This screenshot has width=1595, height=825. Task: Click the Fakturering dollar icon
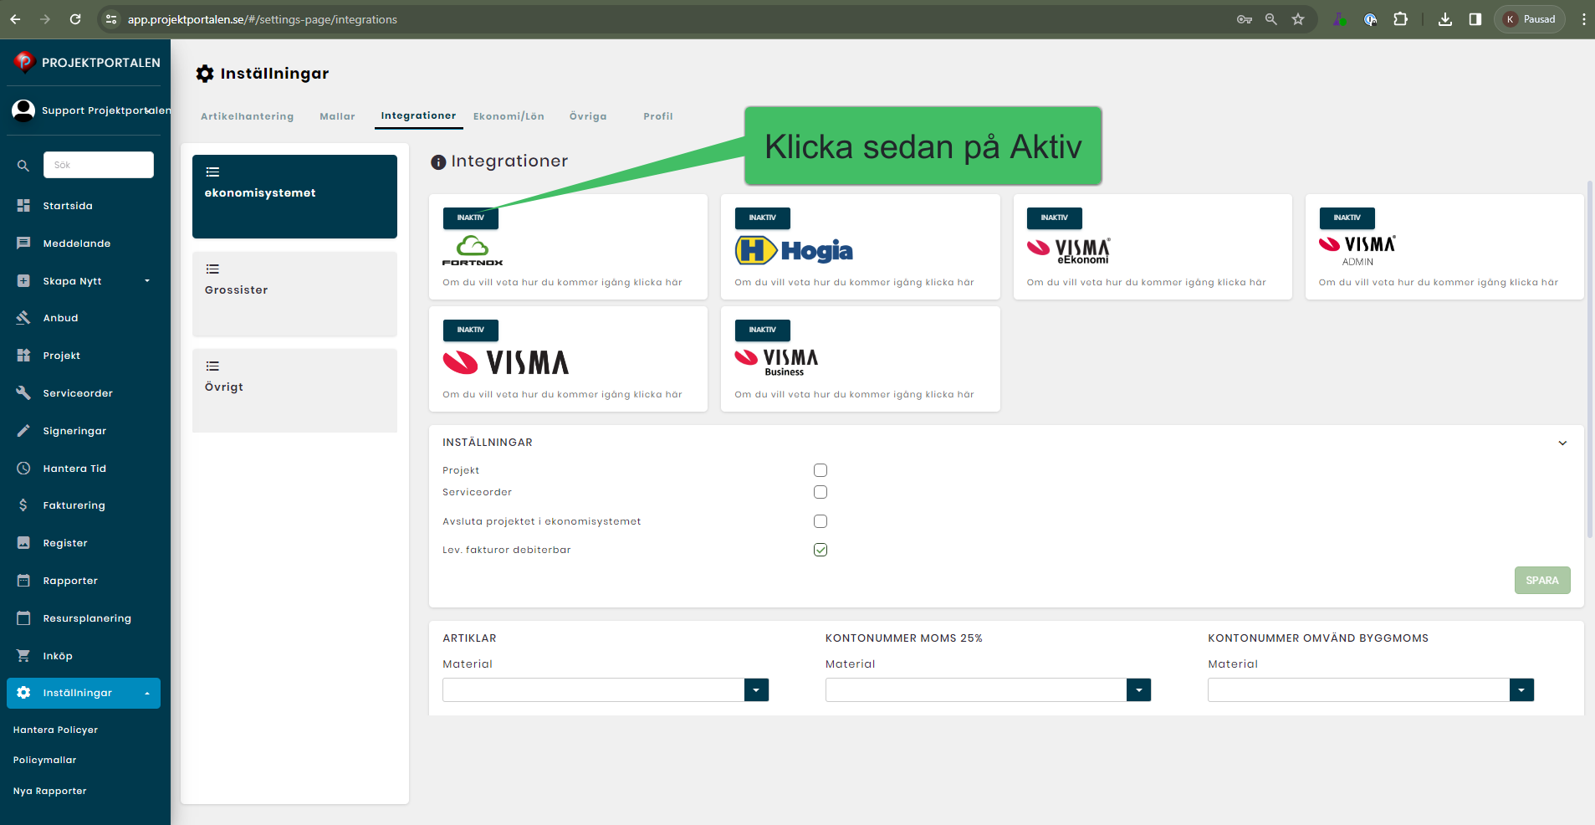coord(23,505)
